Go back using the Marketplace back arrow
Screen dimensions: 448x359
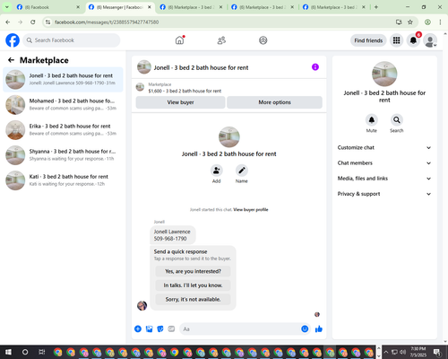(x=11, y=60)
